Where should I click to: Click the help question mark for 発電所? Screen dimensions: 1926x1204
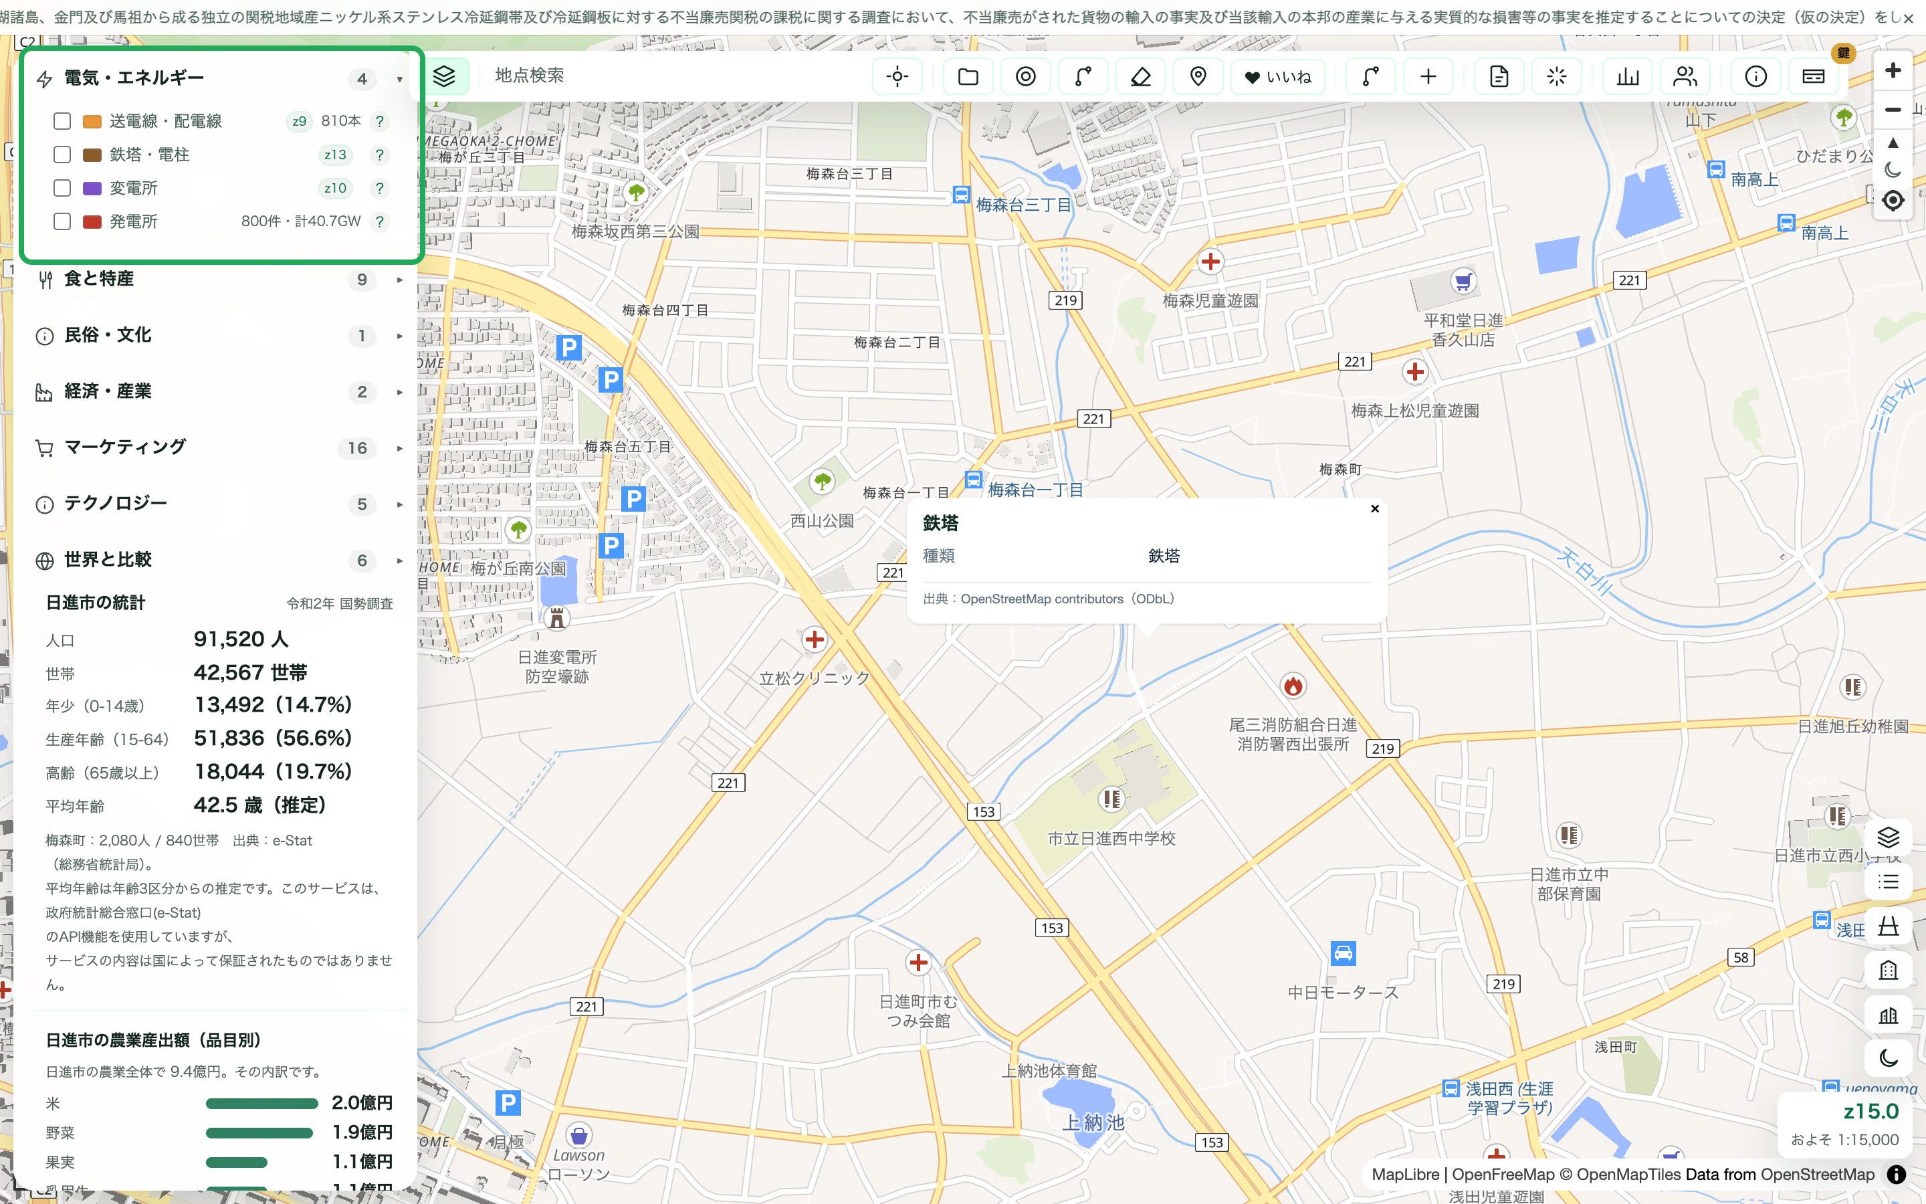tap(380, 221)
